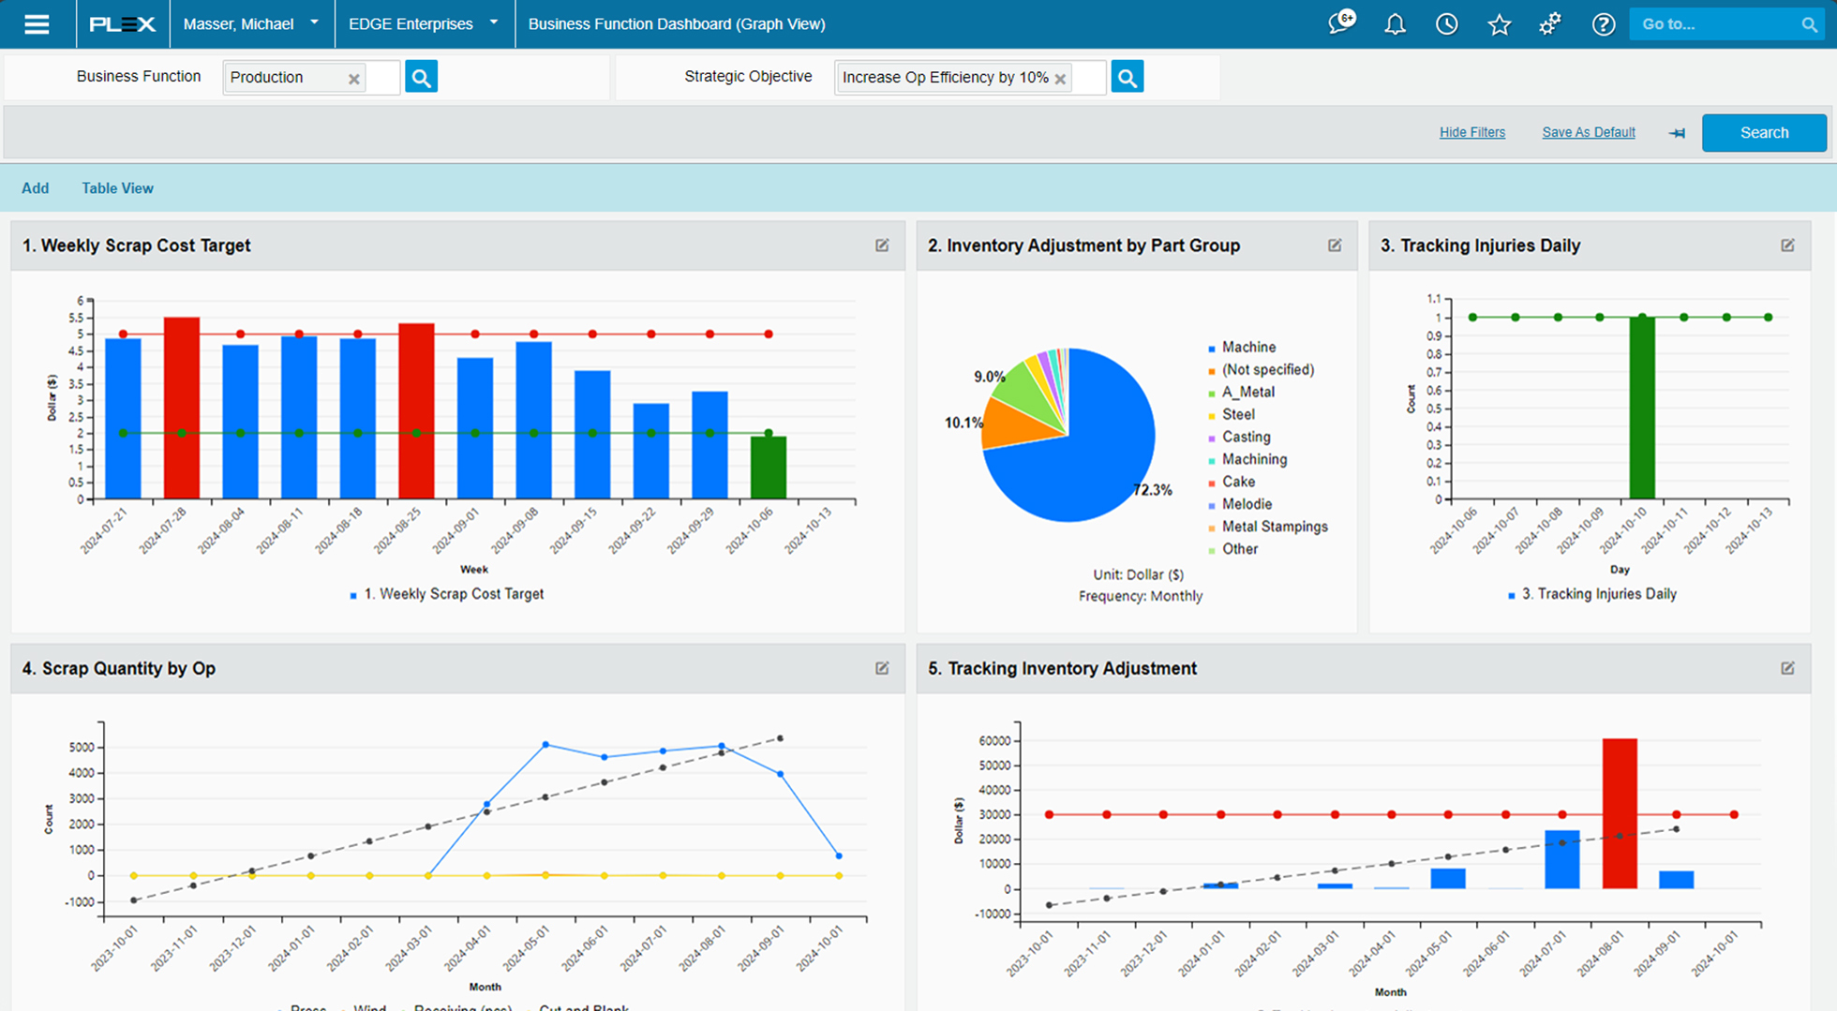Open the notifications bell
The height and width of the screenshot is (1011, 1837).
tap(1395, 24)
